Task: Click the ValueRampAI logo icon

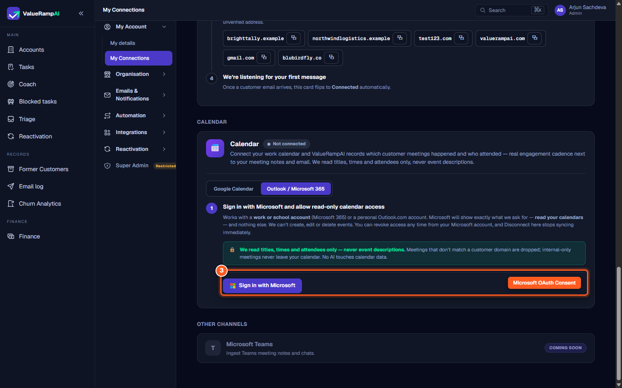Action: (13, 13)
